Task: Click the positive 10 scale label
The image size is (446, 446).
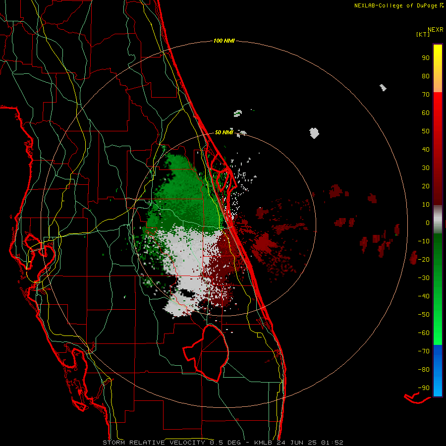Action: pos(426,205)
